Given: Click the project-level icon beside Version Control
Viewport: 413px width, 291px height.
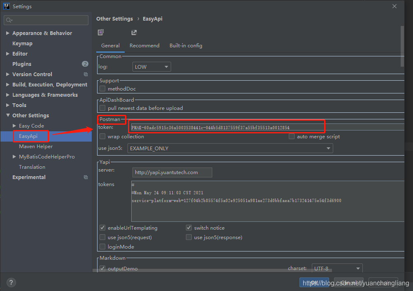Looking at the screenshot, I should pos(86,74).
